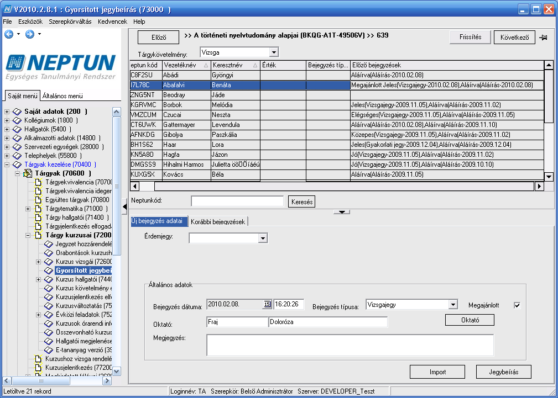Open the Bejegyzés típusa dropdown

click(x=453, y=305)
